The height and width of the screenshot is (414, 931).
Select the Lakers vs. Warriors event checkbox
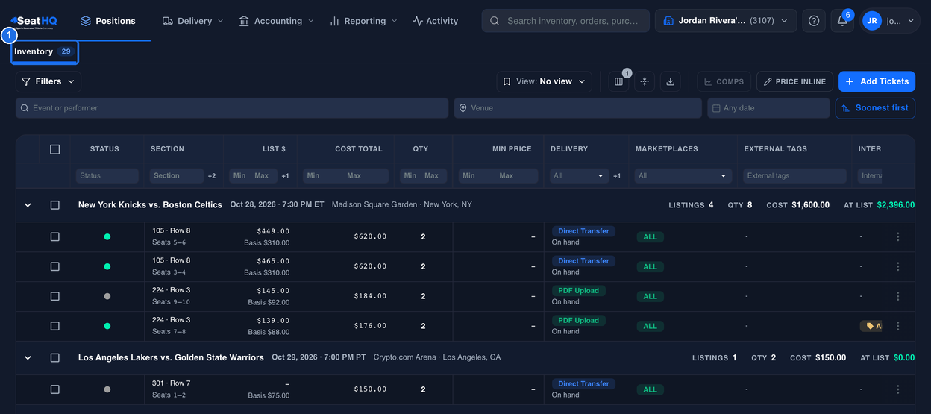(54, 357)
